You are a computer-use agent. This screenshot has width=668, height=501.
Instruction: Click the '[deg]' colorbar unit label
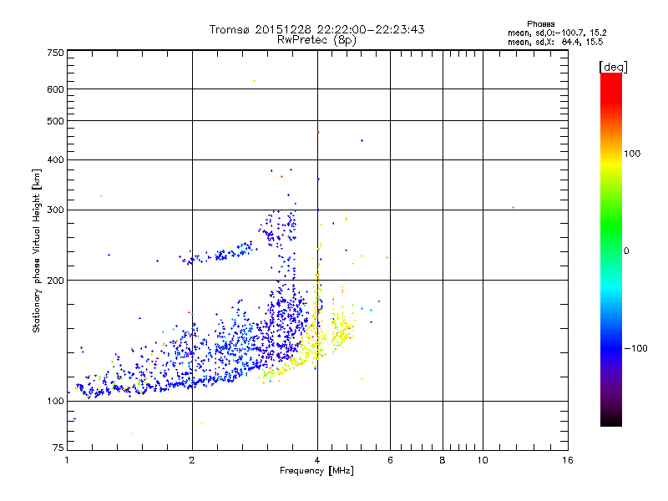[x=613, y=67]
